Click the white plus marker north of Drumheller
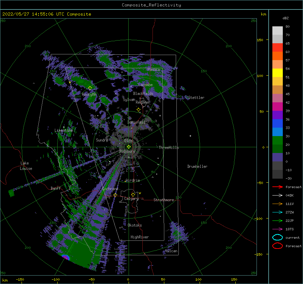Screen dimensions: 303x284 click(x=190, y=136)
